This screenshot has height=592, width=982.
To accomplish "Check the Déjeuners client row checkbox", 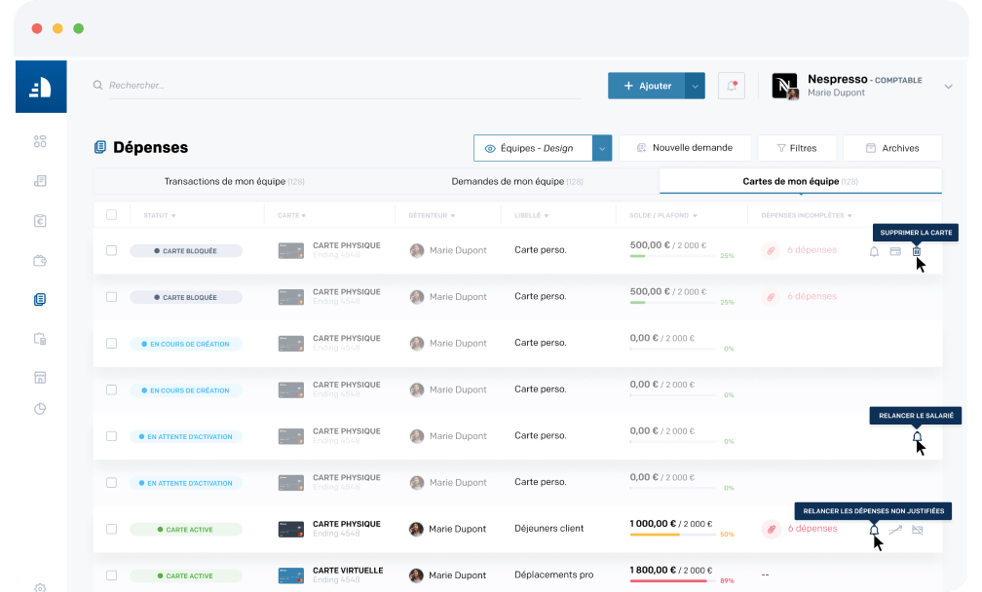I will click(x=111, y=529).
